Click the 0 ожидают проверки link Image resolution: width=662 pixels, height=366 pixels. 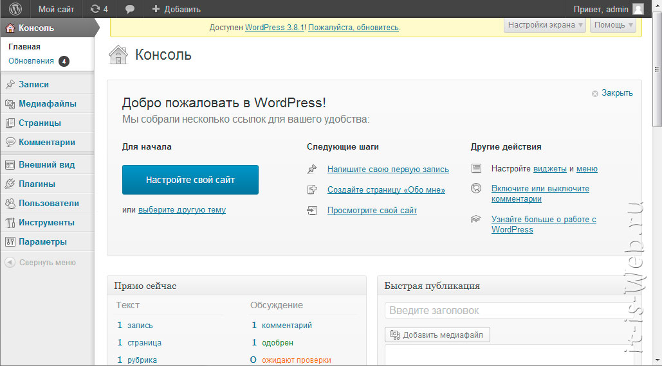[291, 360]
